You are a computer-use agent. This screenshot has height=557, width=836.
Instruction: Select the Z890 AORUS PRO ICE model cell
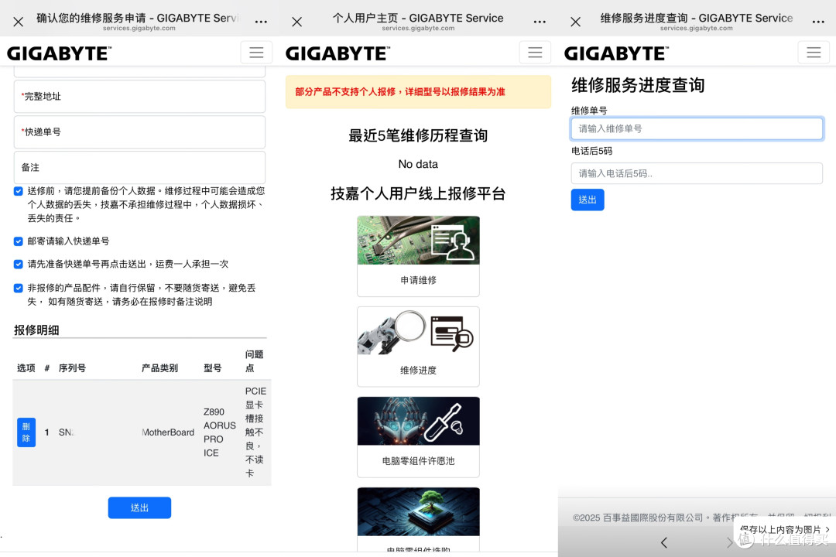(x=219, y=432)
